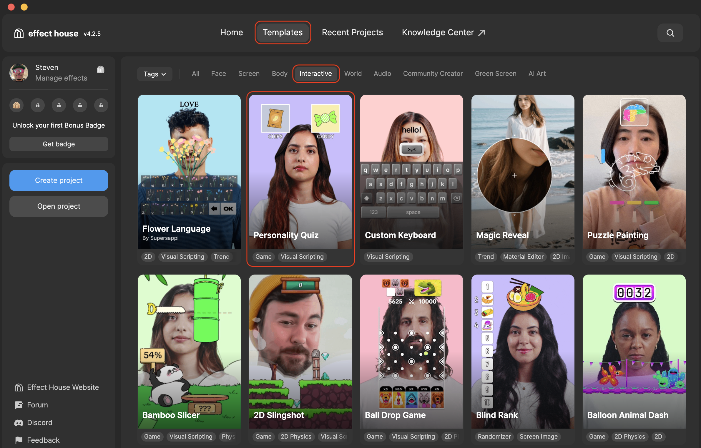701x448 pixels.
Task: Click the Create project button
Action: (x=59, y=180)
